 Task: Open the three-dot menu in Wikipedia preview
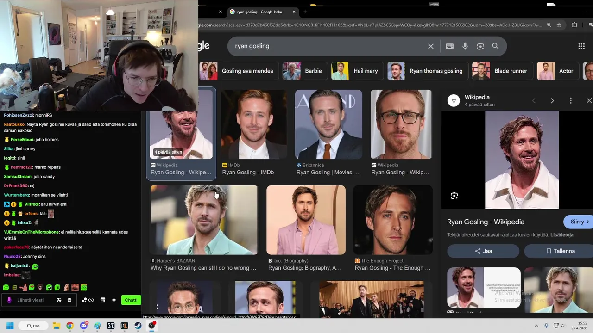[570, 100]
